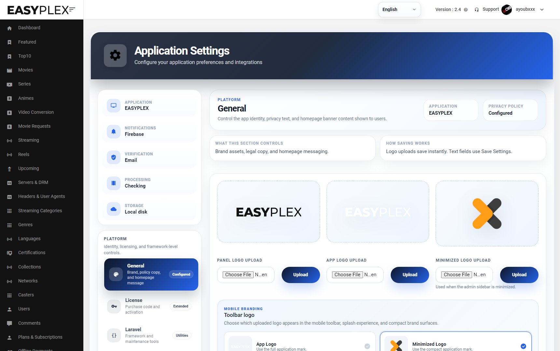This screenshot has width=560, height=351.
Task: Open the Dashboard home icon
Action: [x=9, y=28]
